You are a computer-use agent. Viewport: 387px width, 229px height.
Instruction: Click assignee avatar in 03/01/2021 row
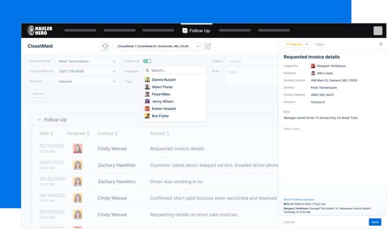[78, 165]
